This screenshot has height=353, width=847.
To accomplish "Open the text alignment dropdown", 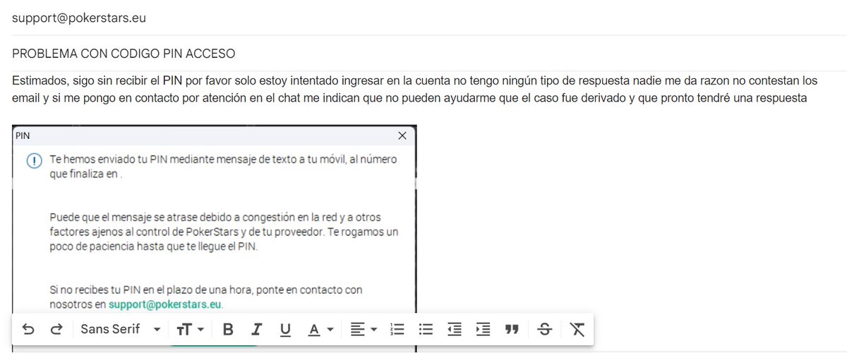I will click(364, 329).
